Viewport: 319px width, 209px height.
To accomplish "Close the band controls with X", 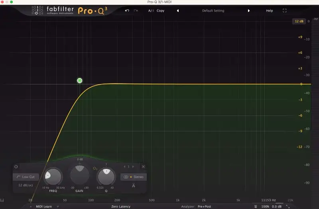I will point(143,167).
